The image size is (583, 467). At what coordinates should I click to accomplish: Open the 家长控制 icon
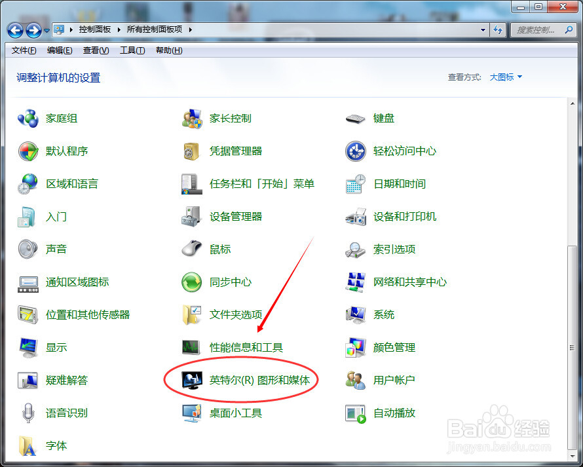192,119
